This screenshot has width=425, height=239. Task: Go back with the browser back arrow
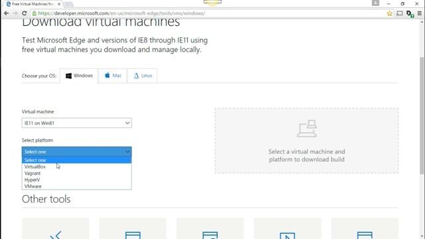click(x=7, y=13)
